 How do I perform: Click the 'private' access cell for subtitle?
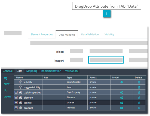(x=99, y=82)
